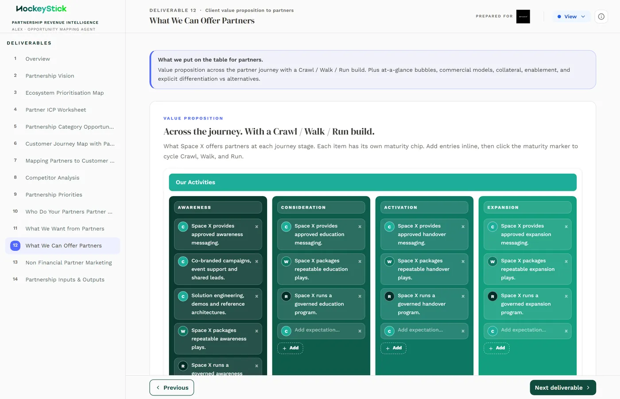Remove 'governed handover program' item
This screenshot has height=399, width=620.
pyautogui.click(x=463, y=296)
